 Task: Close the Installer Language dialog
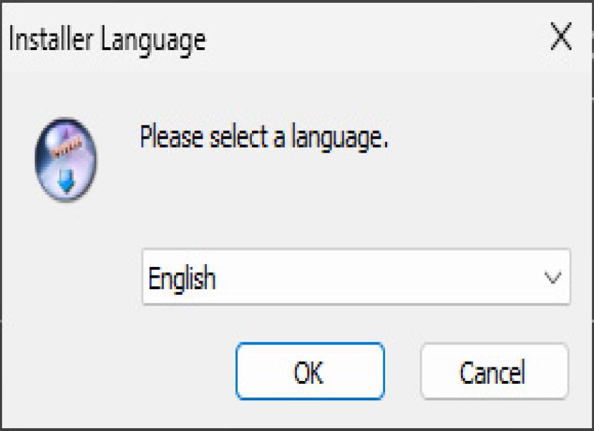pos(561,38)
